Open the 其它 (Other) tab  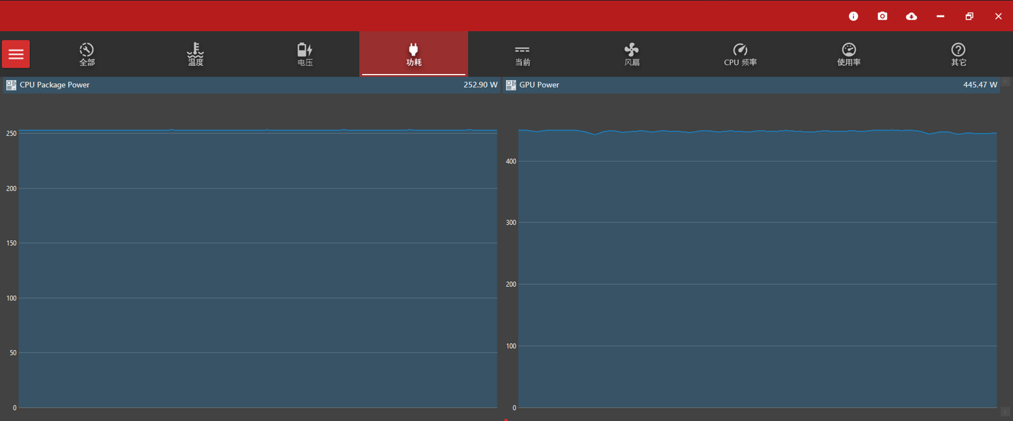(959, 54)
